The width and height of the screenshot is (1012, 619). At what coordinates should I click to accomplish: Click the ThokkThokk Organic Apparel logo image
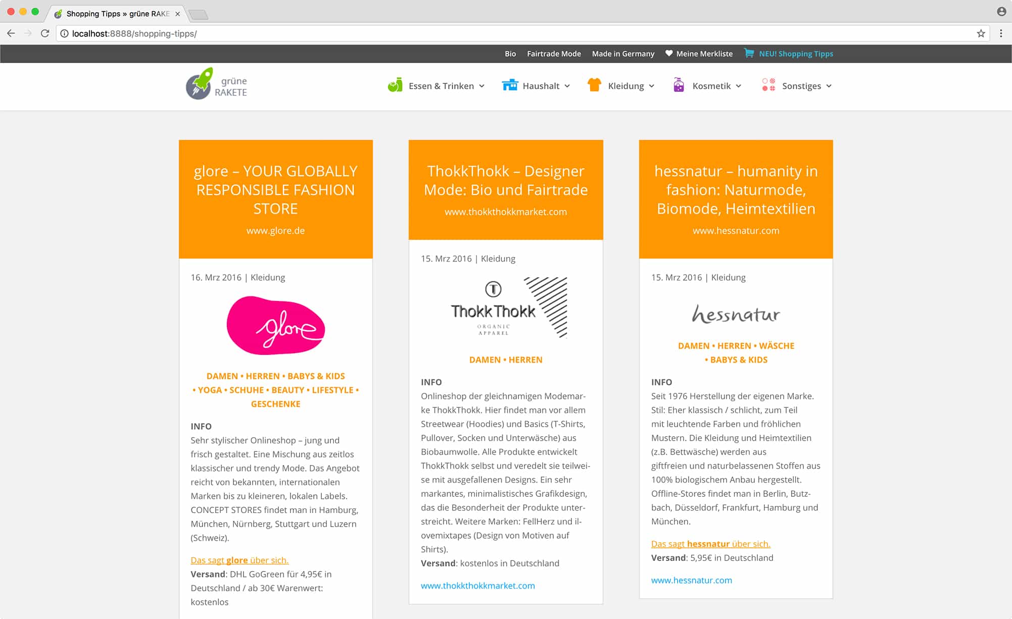509,307
